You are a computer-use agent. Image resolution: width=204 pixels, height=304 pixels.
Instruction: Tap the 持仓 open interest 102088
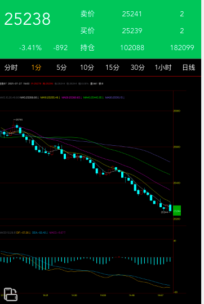[x=132, y=48]
